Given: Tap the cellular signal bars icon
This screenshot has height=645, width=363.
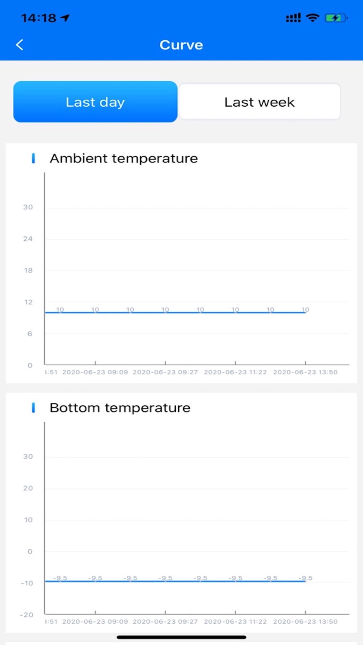Looking at the screenshot, I should pyautogui.click(x=293, y=17).
